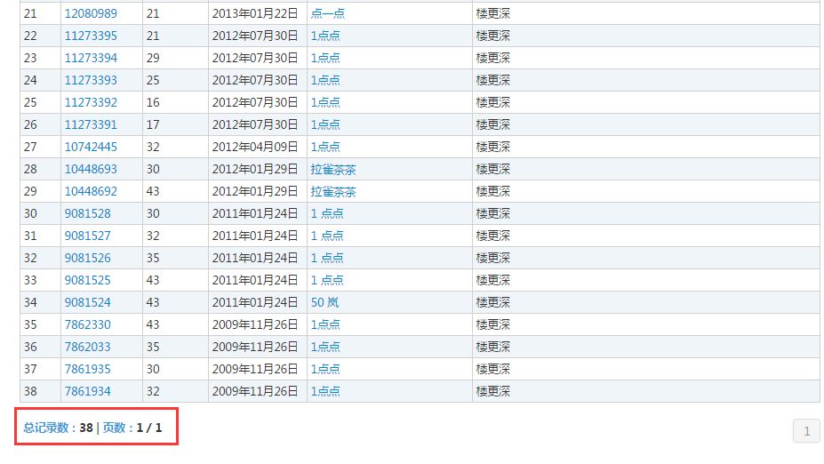This screenshot has width=824, height=464.
Task: Select date 2009年11月26日 in row 38
Action: [255, 391]
